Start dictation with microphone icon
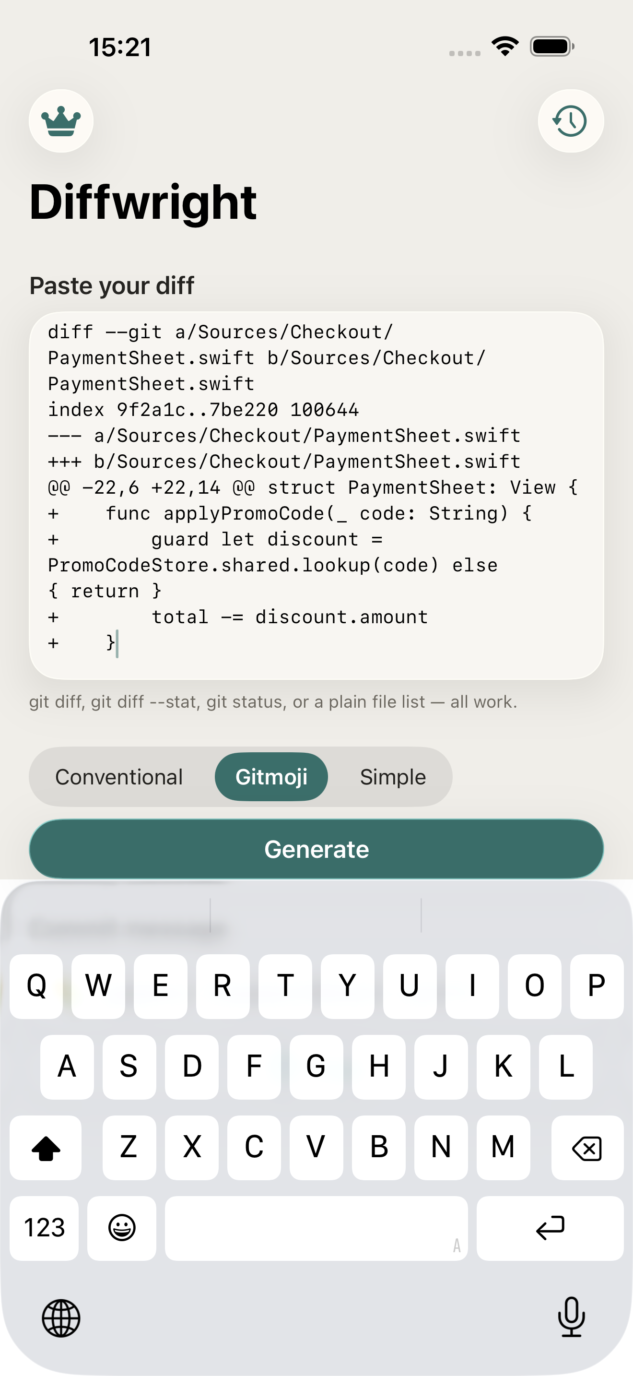The width and height of the screenshot is (633, 1376). pyautogui.click(x=572, y=1317)
